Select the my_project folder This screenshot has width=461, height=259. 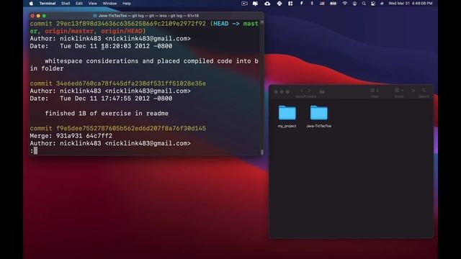coord(287,113)
